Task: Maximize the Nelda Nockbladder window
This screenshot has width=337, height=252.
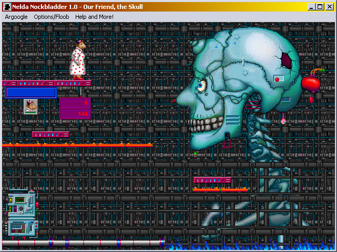Action: (320, 7)
